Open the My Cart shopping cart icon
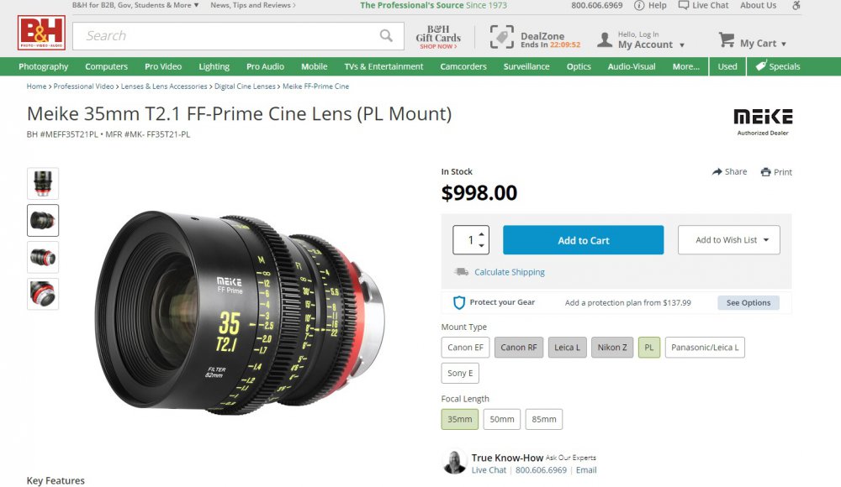 pos(727,39)
